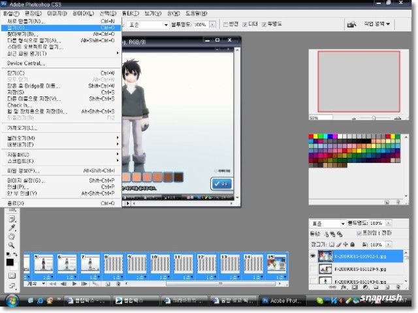Create new layer group folder icon

(x=376, y=288)
